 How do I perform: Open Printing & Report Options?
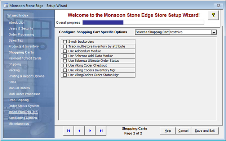pyautogui.click(x=26, y=76)
